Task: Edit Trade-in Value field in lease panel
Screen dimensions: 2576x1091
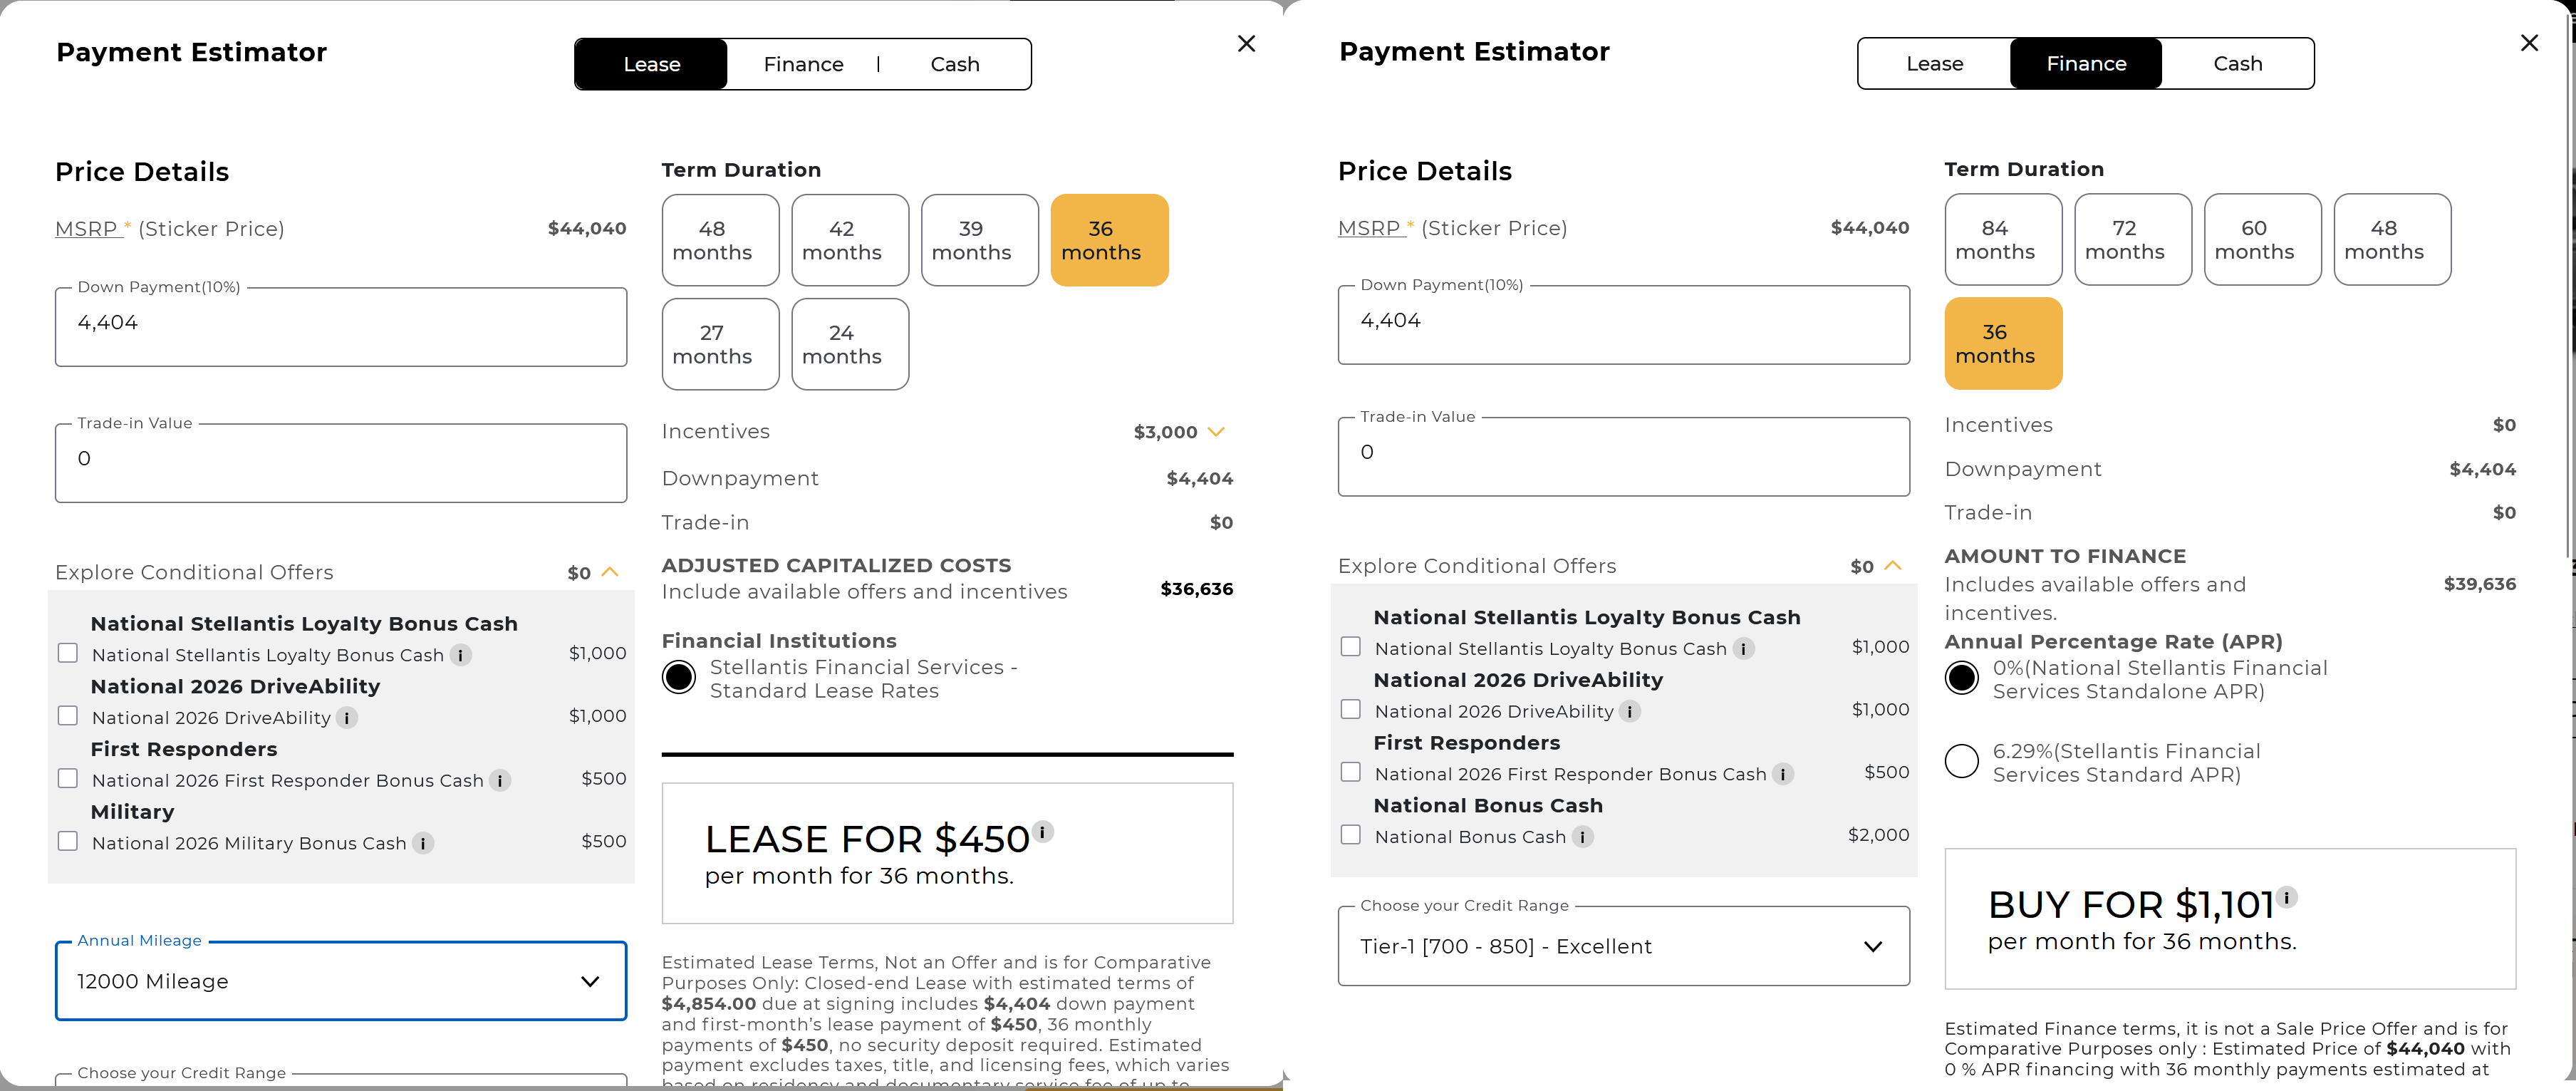Action: pyautogui.click(x=341, y=462)
